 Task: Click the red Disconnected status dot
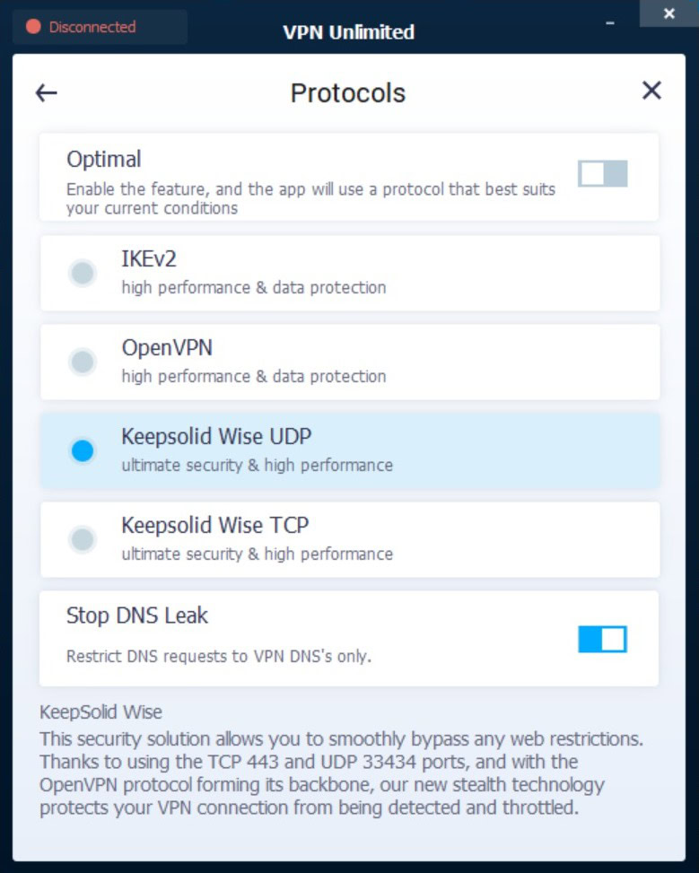point(34,27)
